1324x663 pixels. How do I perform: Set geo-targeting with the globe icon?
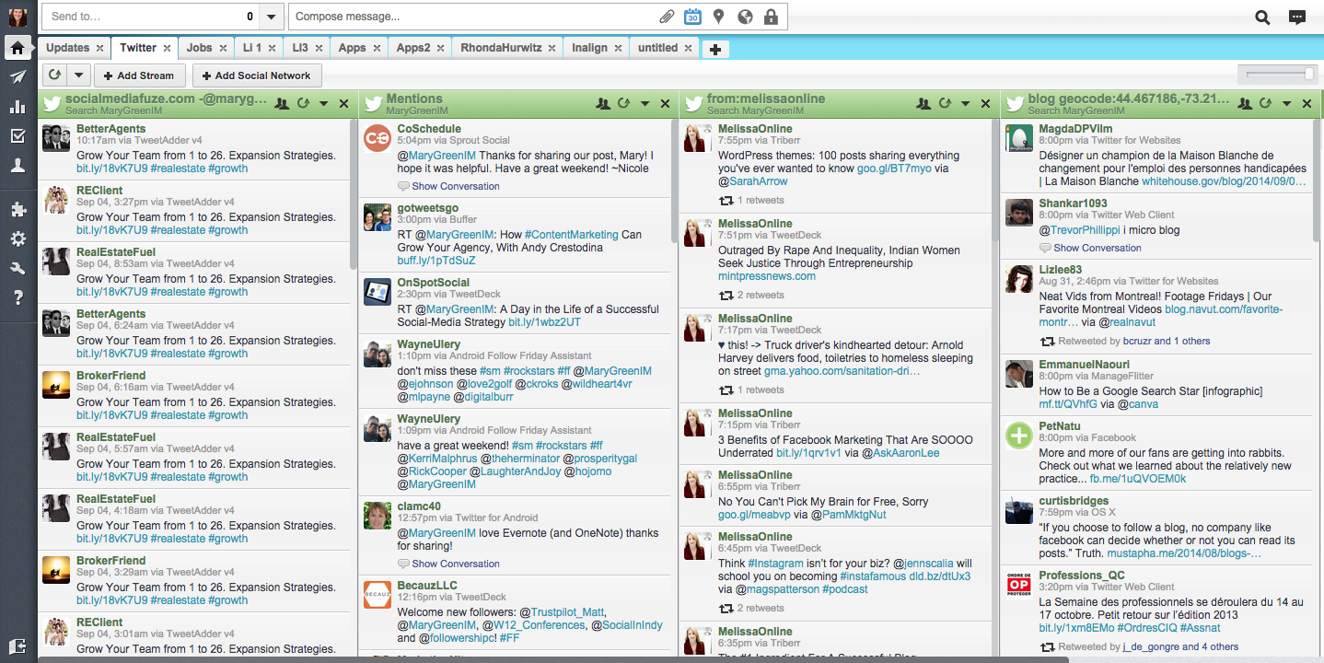coord(745,16)
